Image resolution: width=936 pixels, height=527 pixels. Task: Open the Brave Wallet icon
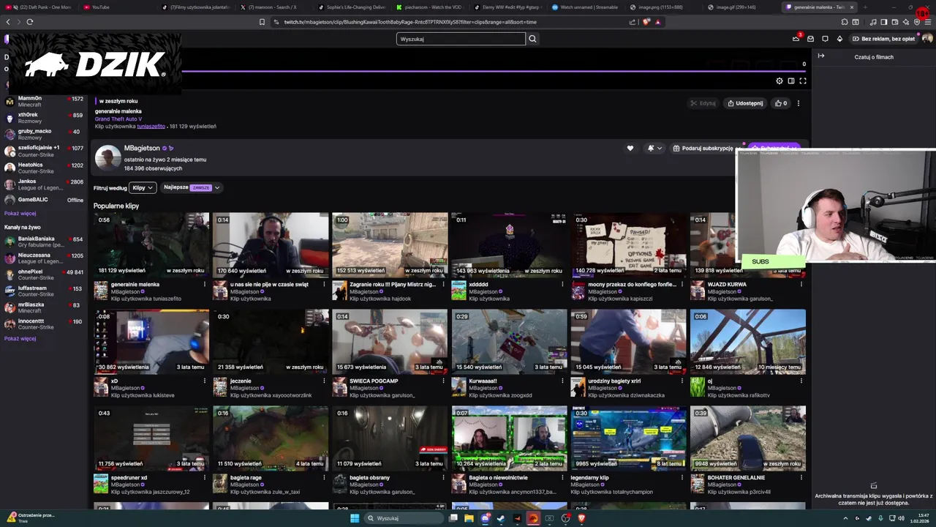point(895,22)
